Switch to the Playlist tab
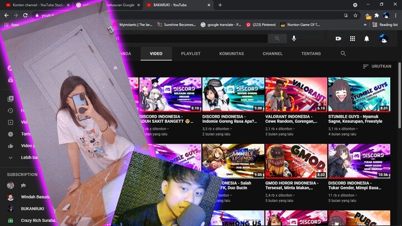The image size is (402, 226). point(190,54)
